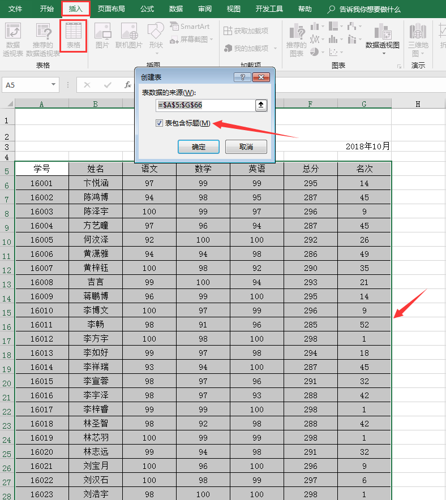Click the formula bar confirm checkmark icon

tap(108, 85)
